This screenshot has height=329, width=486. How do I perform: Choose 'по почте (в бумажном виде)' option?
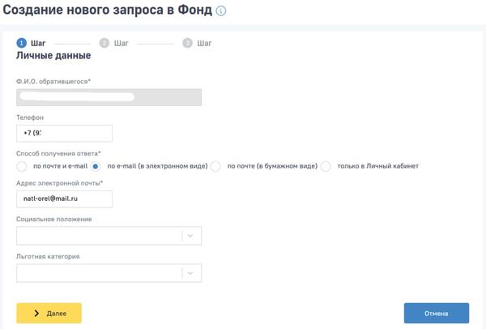[x=216, y=166]
